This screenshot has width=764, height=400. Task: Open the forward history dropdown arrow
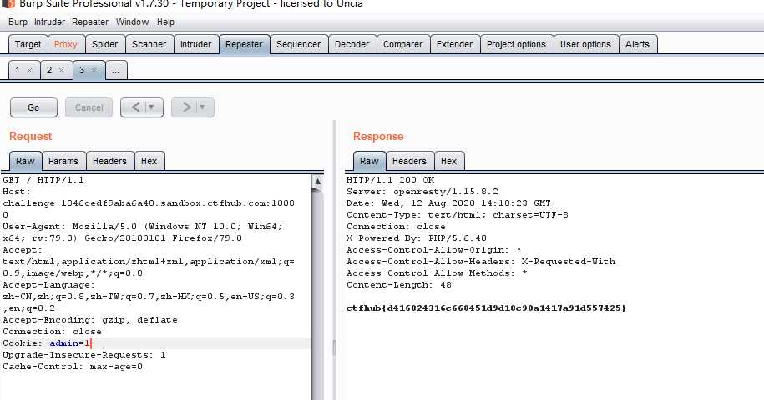202,107
